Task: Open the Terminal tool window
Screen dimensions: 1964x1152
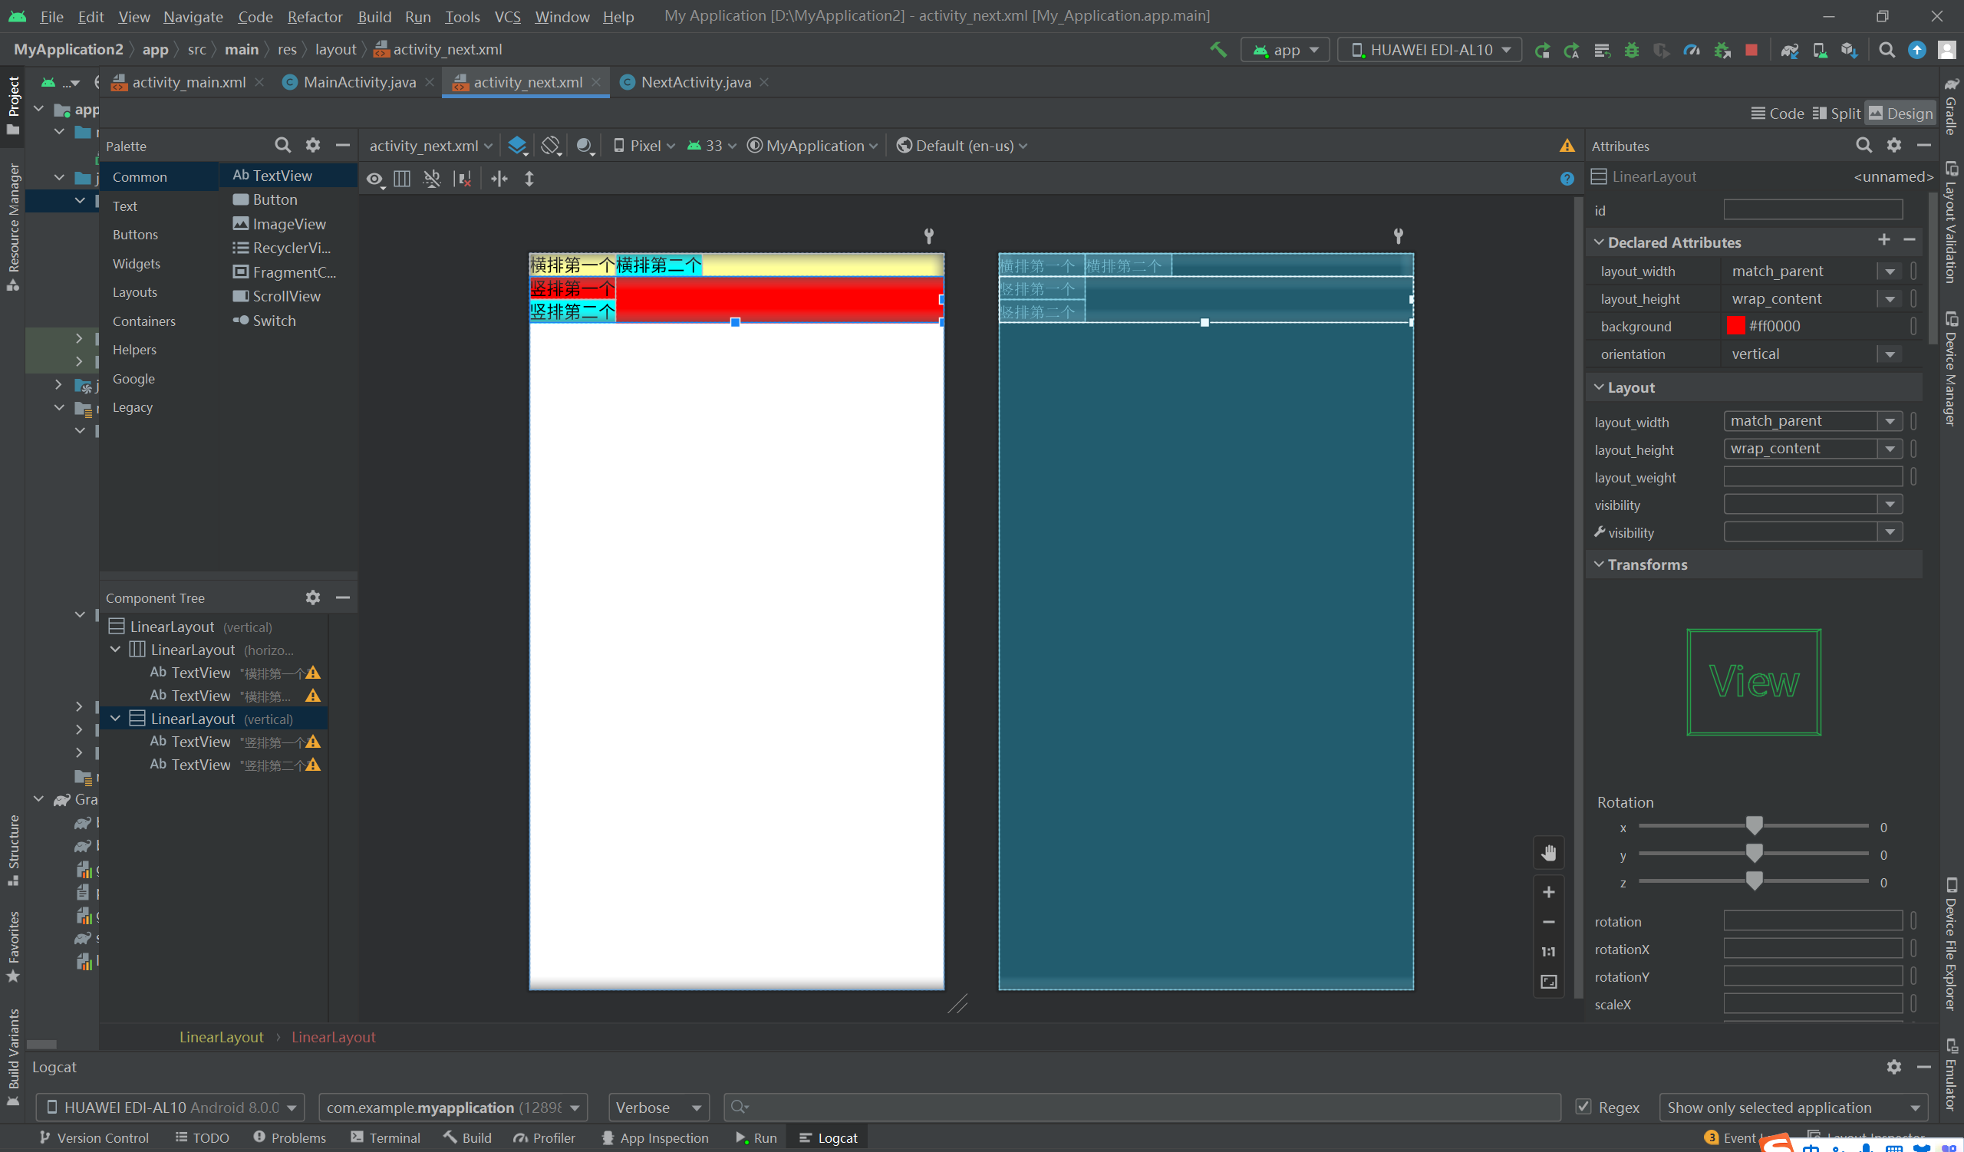Action: tap(386, 1138)
